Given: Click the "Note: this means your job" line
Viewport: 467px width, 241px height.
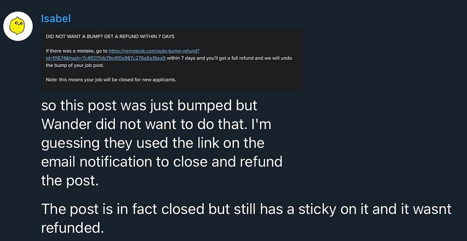Looking at the screenshot, I should point(78,80).
